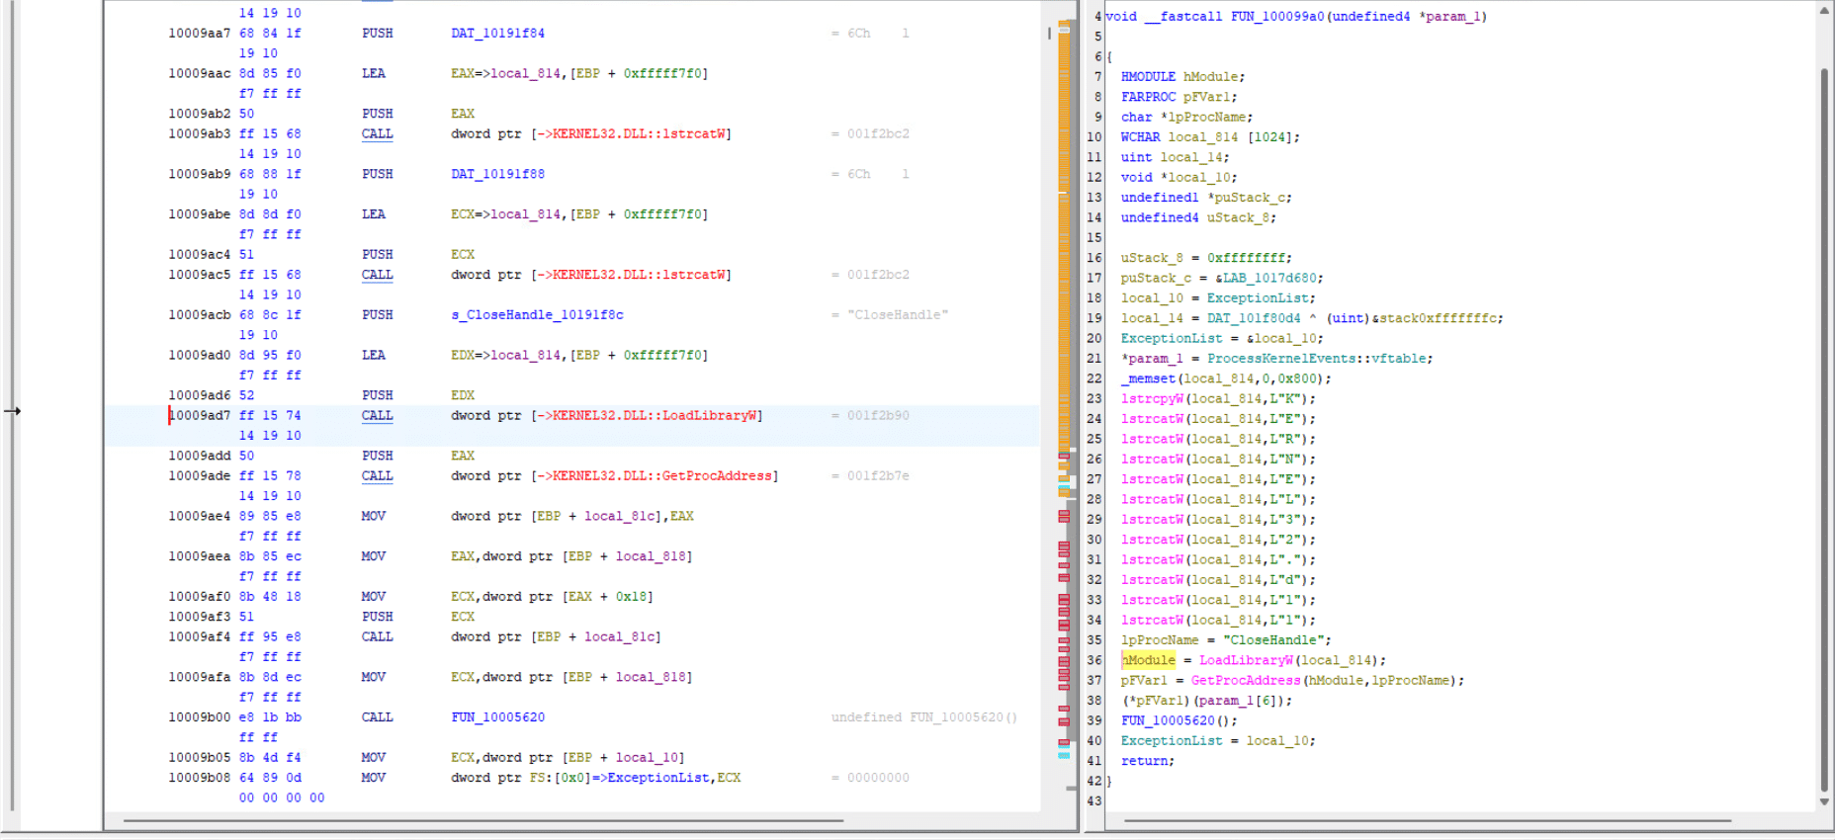Click the decompiler scrollbar down arrow
This screenshot has height=840, width=1835.
coord(1824,801)
